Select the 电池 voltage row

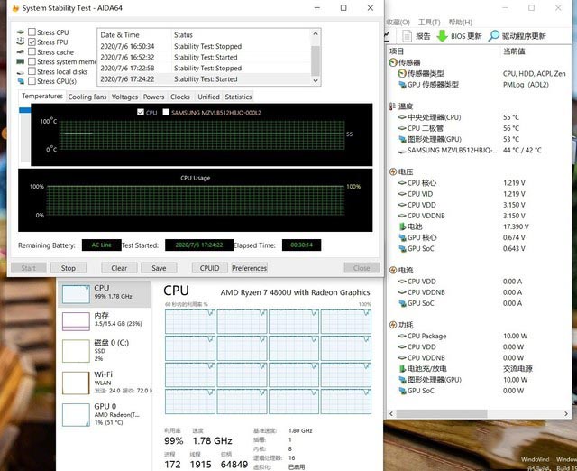pos(479,226)
